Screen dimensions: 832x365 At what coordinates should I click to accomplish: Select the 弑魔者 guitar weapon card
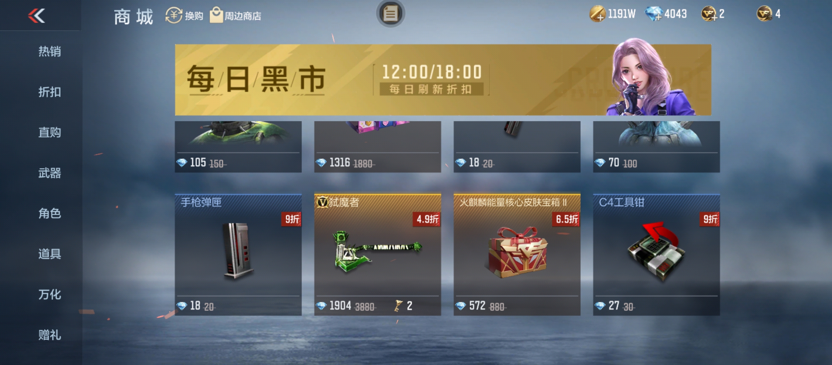pyautogui.click(x=377, y=255)
